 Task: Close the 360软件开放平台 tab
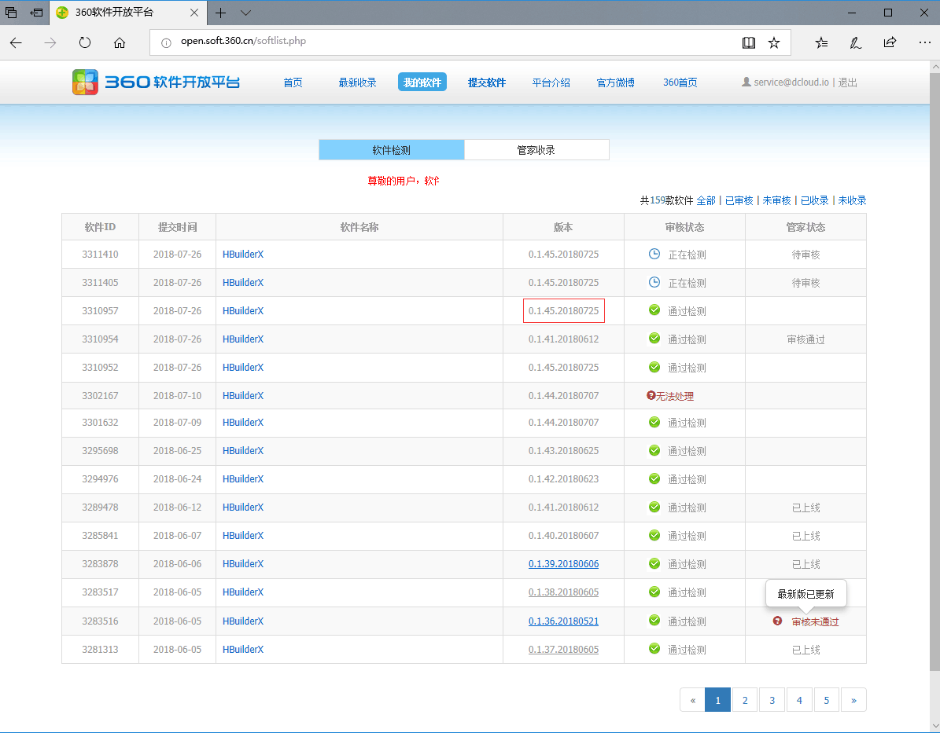[x=194, y=13]
